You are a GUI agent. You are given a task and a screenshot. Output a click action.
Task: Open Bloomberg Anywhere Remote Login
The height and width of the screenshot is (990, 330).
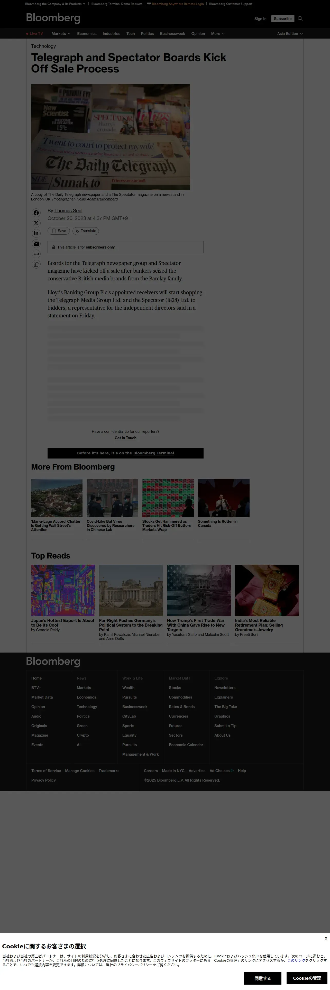pos(176,4)
